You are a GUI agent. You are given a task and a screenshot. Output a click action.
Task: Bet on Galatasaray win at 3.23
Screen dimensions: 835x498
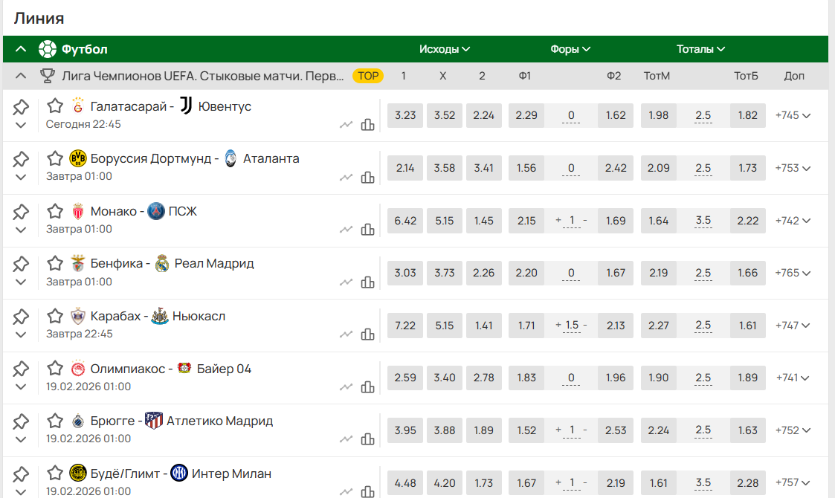point(405,115)
